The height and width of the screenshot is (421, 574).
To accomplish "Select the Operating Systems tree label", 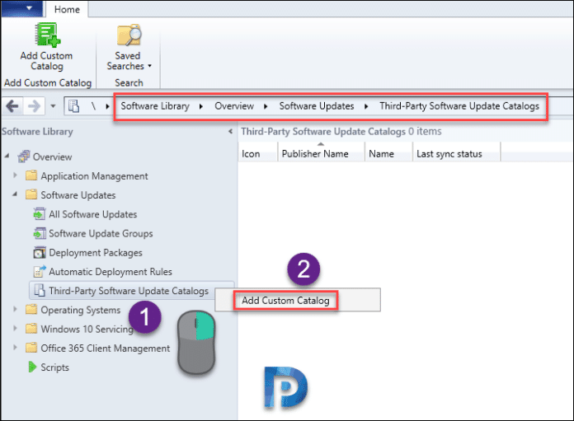I will [x=81, y=310].
